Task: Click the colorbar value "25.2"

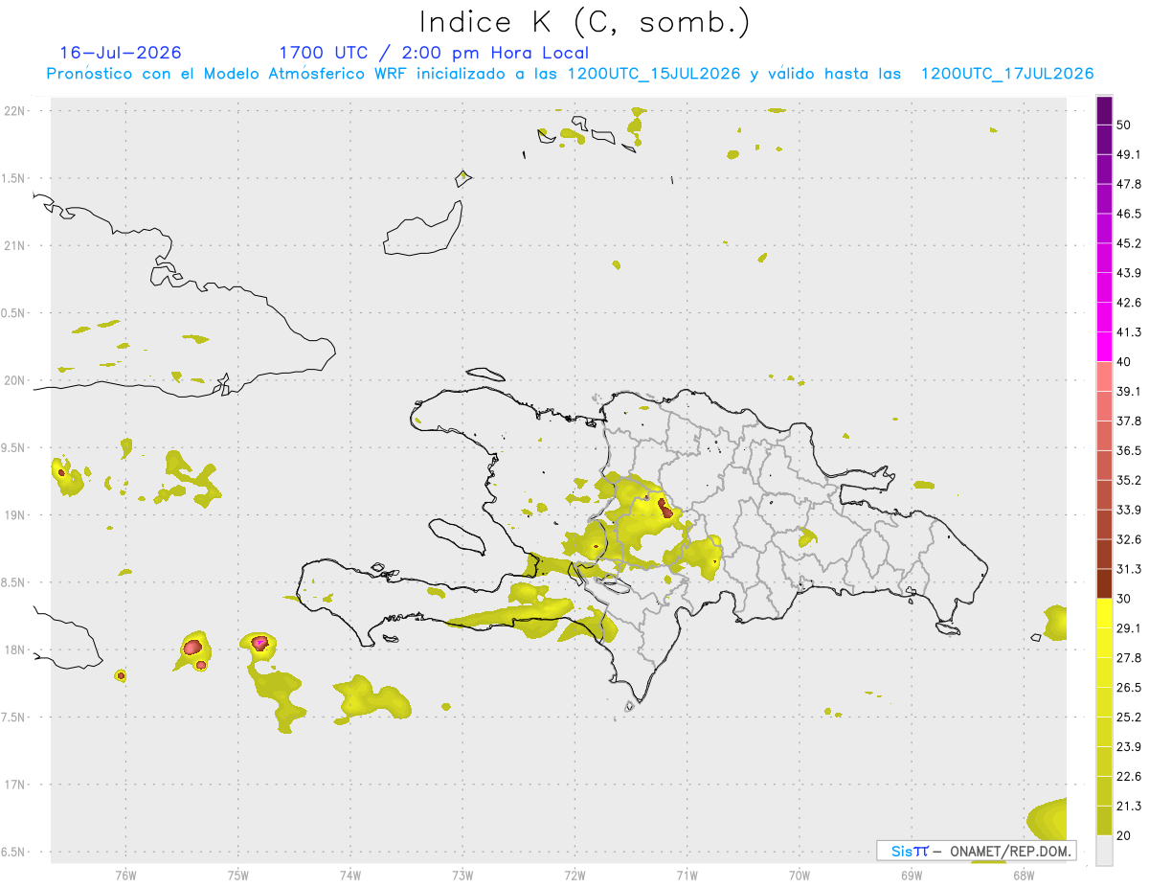Action: coord(1129,717)
